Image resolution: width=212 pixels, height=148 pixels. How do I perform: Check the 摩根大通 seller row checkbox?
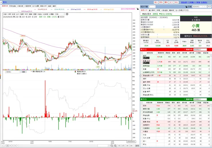142,109
